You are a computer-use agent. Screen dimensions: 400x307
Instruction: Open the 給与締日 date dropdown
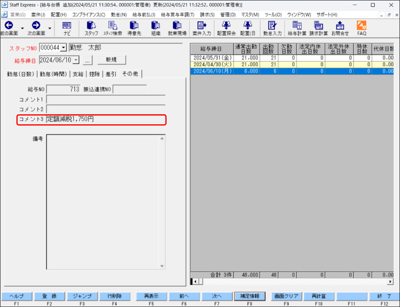[x=76, y=60]
